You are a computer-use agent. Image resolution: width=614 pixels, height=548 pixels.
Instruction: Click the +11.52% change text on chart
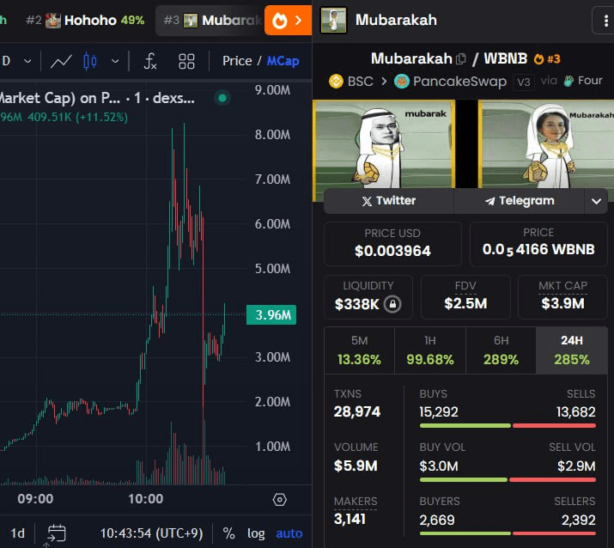[x=101, y=117]
